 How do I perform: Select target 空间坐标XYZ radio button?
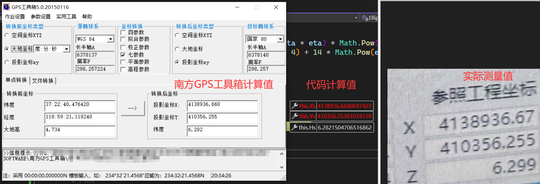[177, 35]
